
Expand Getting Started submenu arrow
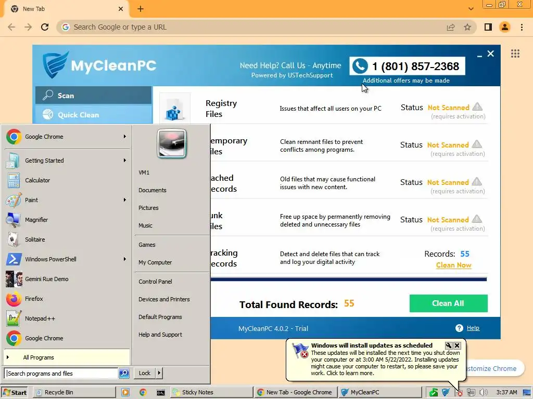(125, 160)
